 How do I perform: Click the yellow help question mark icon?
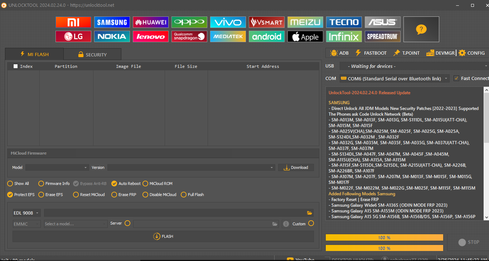tap(421, 29)
